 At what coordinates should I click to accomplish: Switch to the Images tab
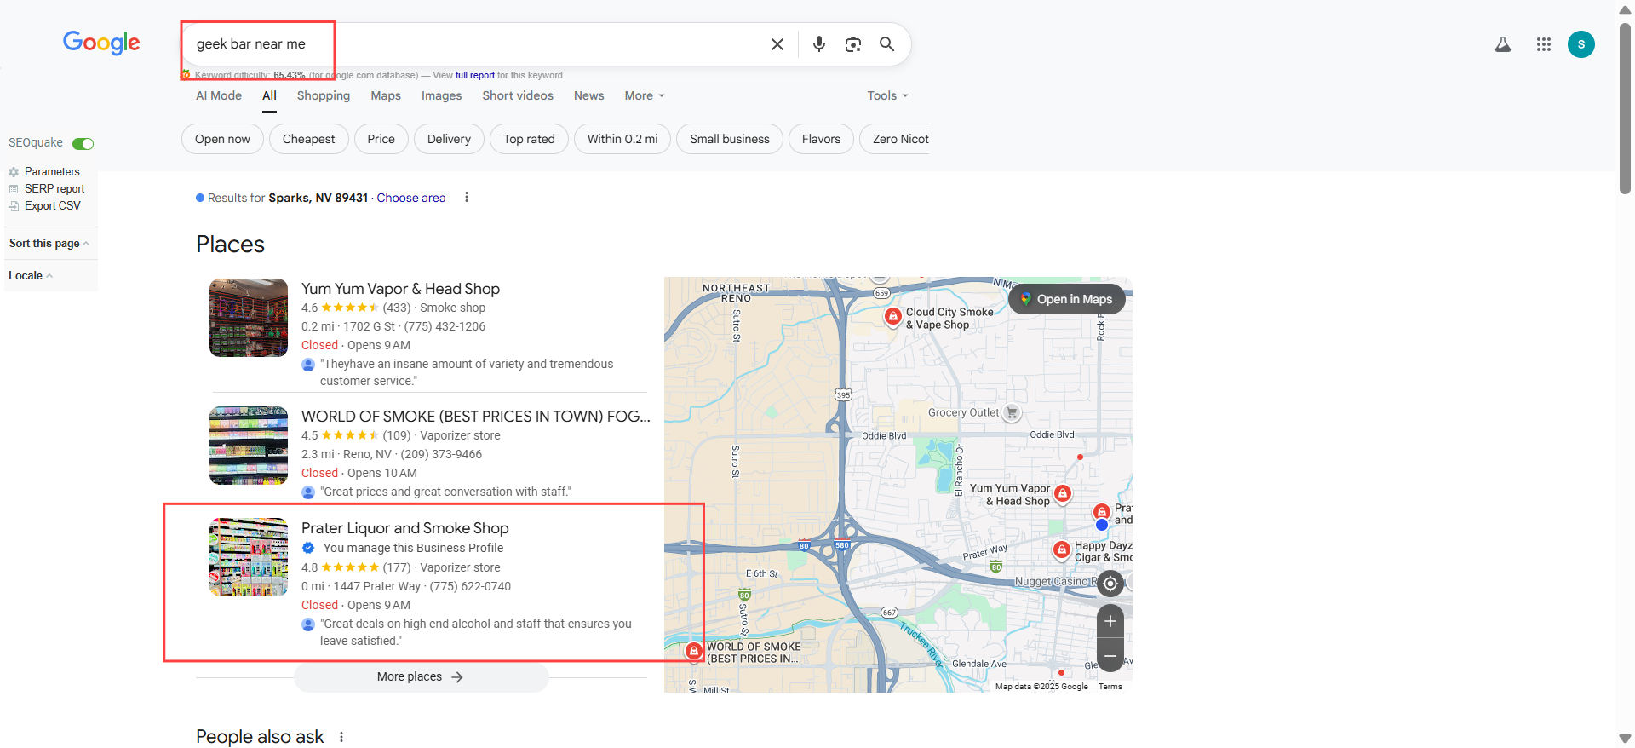(x=441, y=95)
